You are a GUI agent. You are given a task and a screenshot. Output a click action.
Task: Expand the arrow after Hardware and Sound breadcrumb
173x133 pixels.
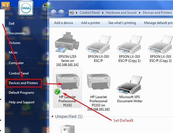tap(139, 13)
